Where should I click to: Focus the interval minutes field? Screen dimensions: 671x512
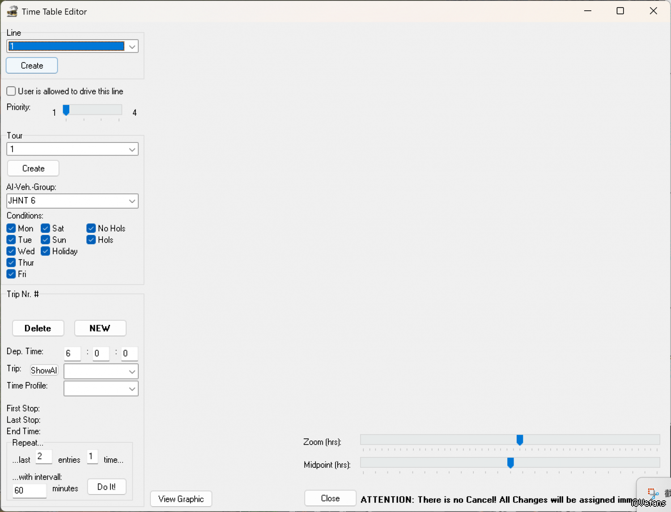coord(30,491)
